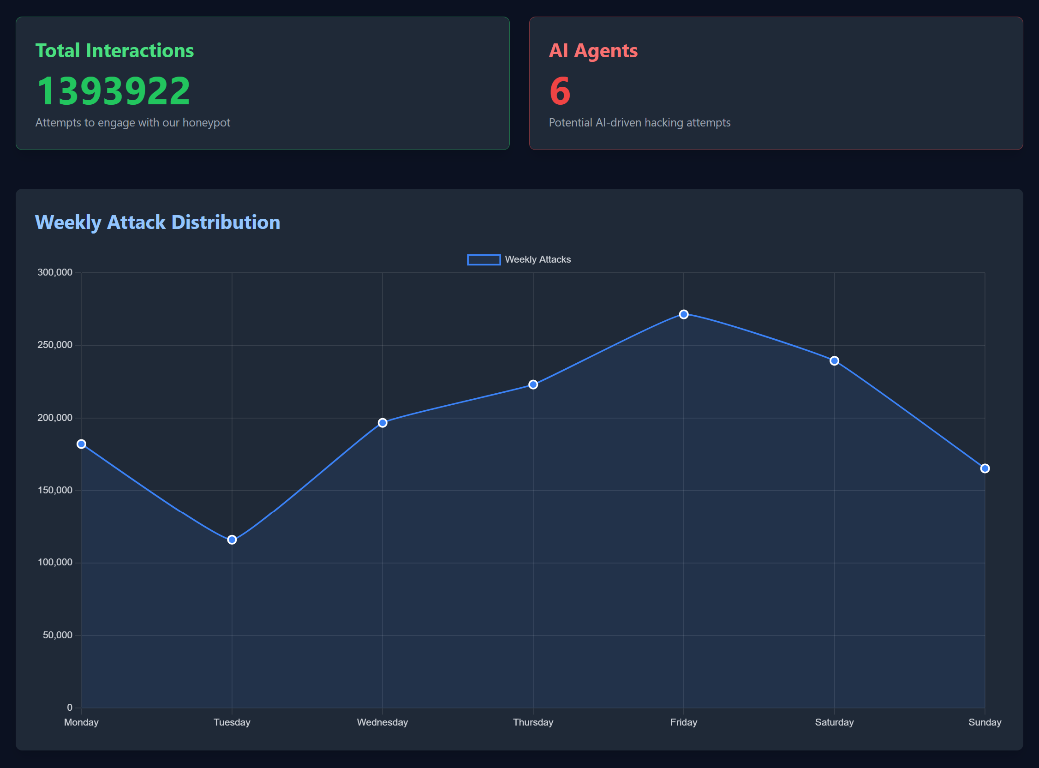Click the Tuesday data point
The image size is (1039, 768).
(232, 540)
